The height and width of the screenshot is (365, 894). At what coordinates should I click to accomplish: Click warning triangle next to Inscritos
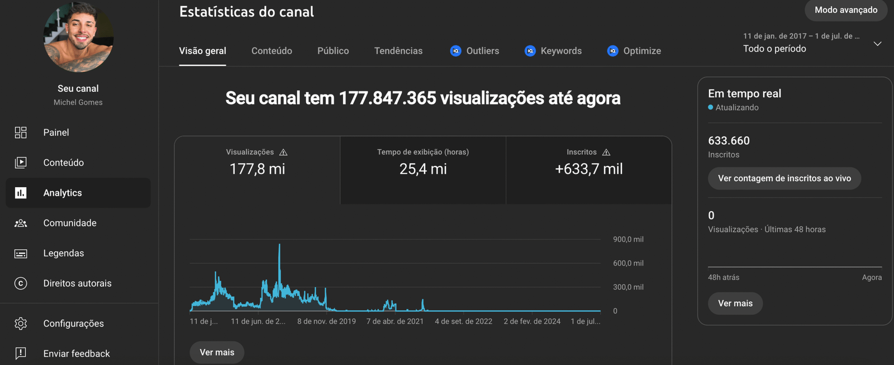click(x=606, y=152)
